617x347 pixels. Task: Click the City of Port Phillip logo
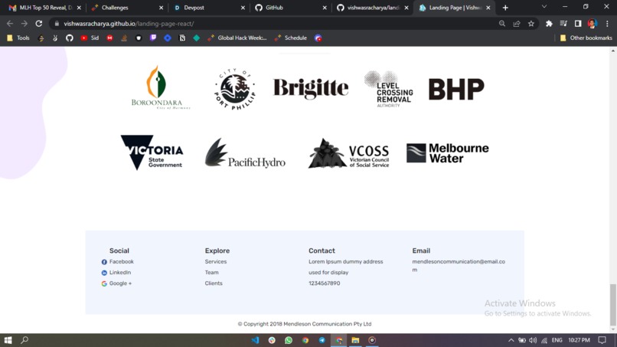pyautogui.click(x=235, y=89)
